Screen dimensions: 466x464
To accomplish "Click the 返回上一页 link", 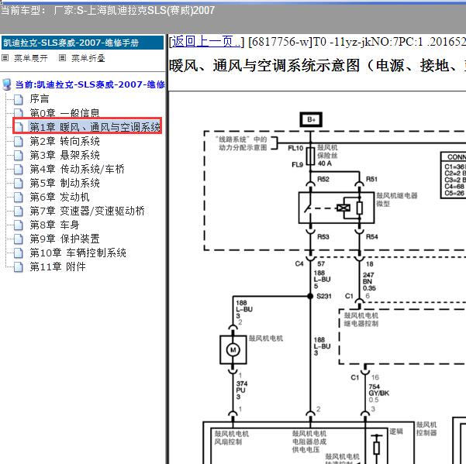I will click(x=206, y=42).
